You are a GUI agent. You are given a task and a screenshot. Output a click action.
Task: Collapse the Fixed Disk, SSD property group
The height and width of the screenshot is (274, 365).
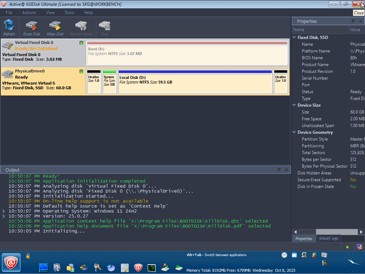pos(294,37)
